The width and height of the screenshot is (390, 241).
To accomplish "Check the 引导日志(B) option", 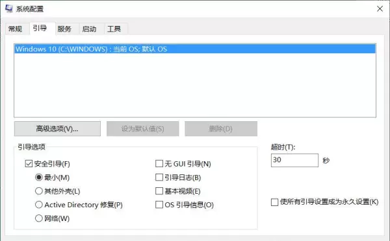I will pos(159,178).
